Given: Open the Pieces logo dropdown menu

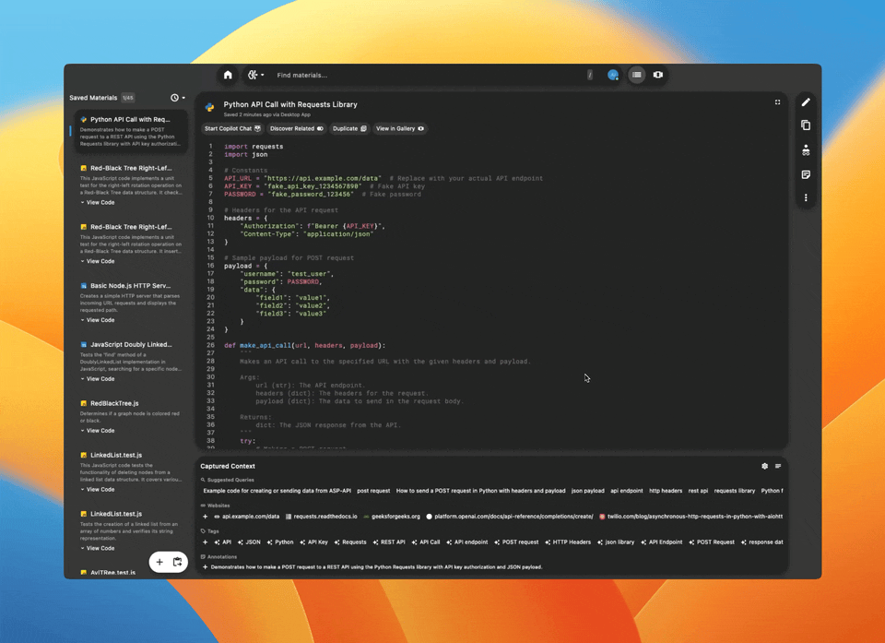Looking at the screenshot, I should pos(255,75).
